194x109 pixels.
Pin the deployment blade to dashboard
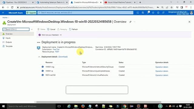(130, 22)
